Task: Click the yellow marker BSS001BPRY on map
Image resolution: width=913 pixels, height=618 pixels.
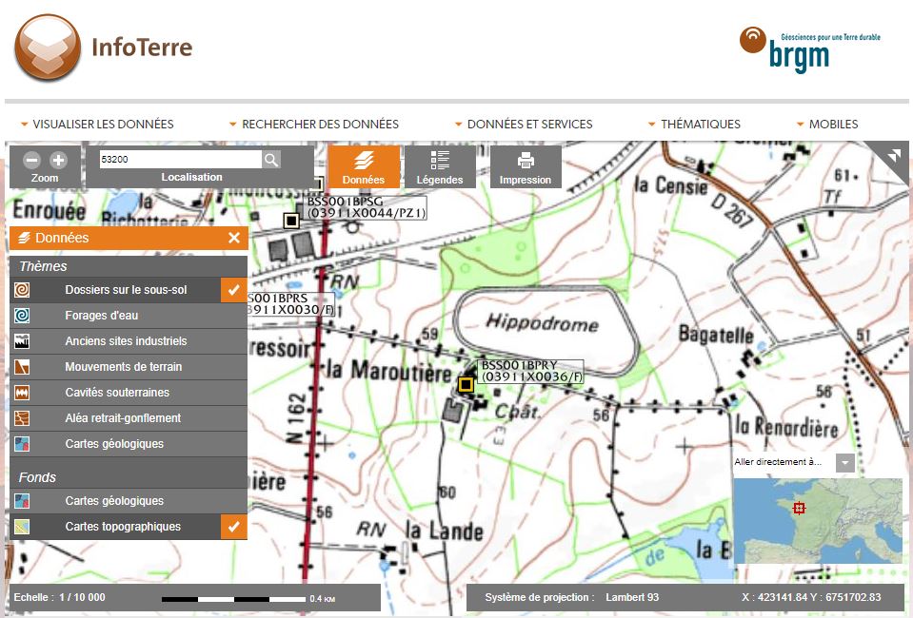Action: (x=466, y=385)
